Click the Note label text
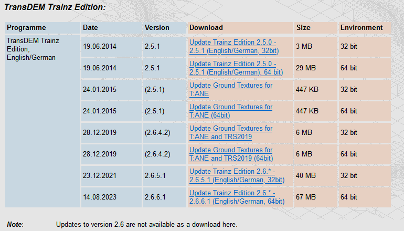Image resolution: width=404 pixels, height=231 pixels. tap(15, 225)
